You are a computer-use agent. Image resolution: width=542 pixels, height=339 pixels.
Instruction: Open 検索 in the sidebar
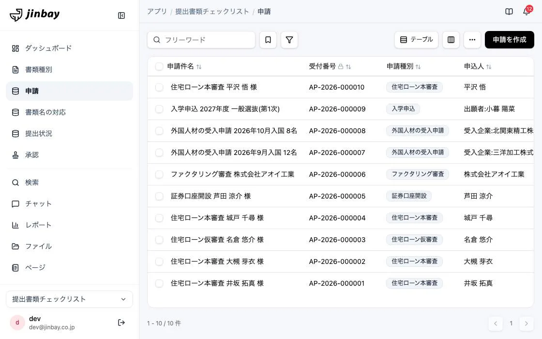[x=70, y=183]
